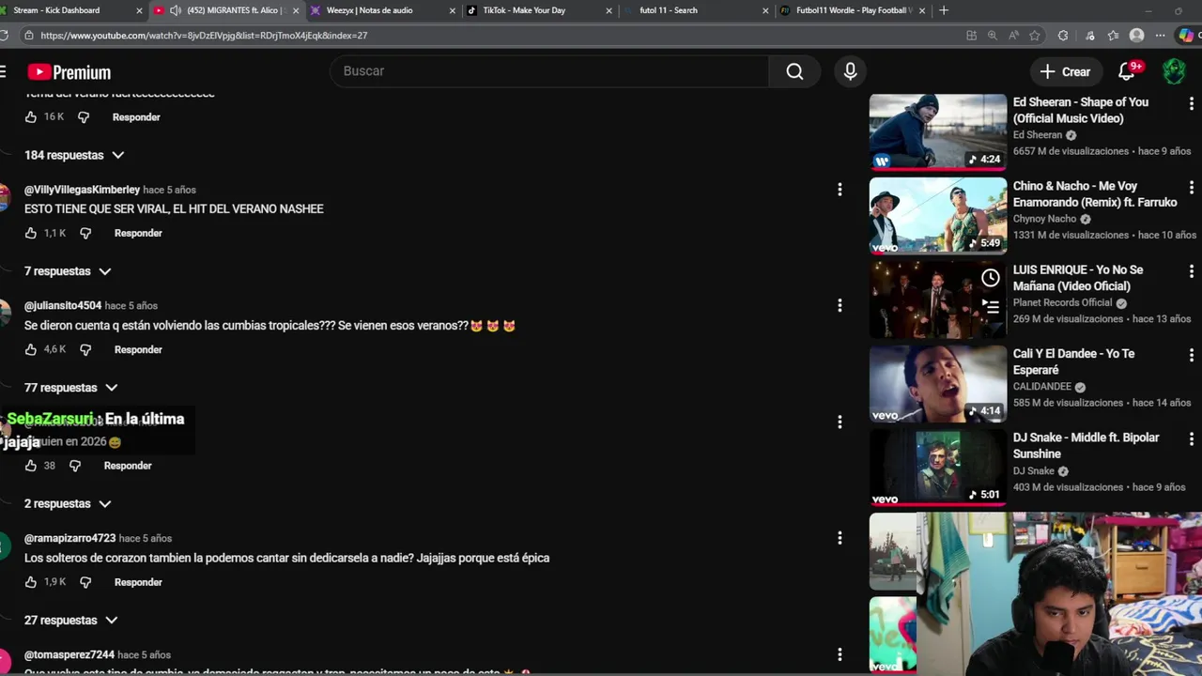Dislike the comment by @VillyVillegasKimberley
1202x676 pixels.
click(x=85, y=233)
